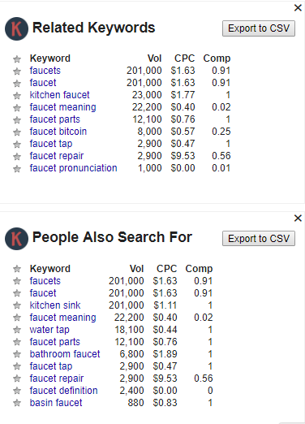The width and height of the screenshot is (305, 424).
Task: Star the 'kitchen faucet' keyword in Related Keywords
Action: click(17, 96)
